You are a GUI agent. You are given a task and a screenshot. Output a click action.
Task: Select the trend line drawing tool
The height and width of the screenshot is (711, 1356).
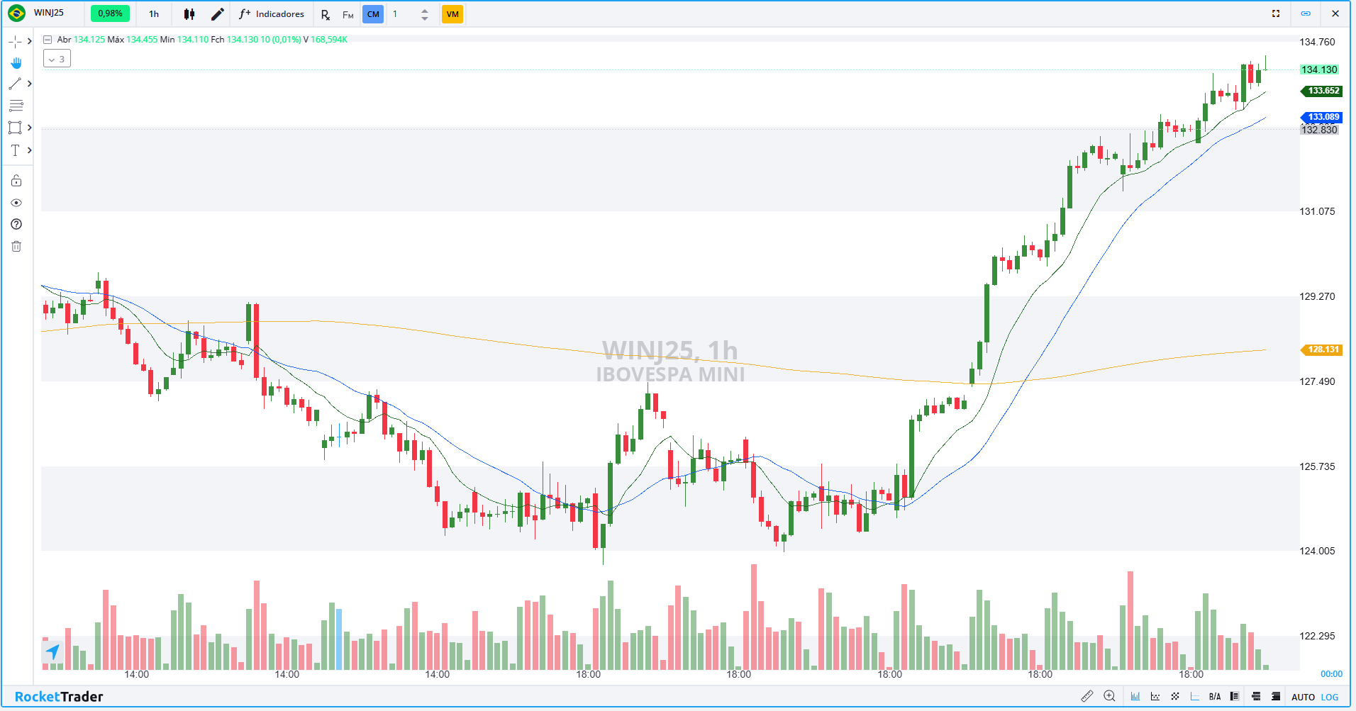15,84
